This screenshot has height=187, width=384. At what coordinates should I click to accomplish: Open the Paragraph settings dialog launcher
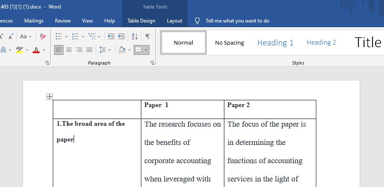pyautogui.click(x=152, y=63)
